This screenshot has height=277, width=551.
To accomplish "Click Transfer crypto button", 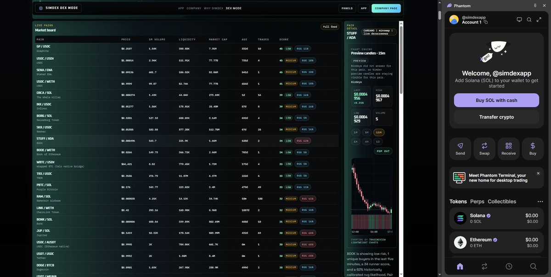I will 496,117.
